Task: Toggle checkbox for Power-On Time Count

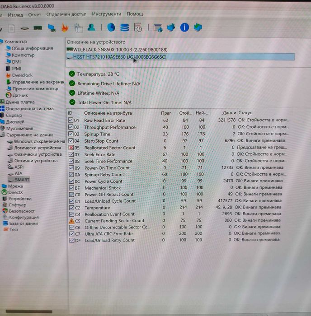Action: [71, 167]
